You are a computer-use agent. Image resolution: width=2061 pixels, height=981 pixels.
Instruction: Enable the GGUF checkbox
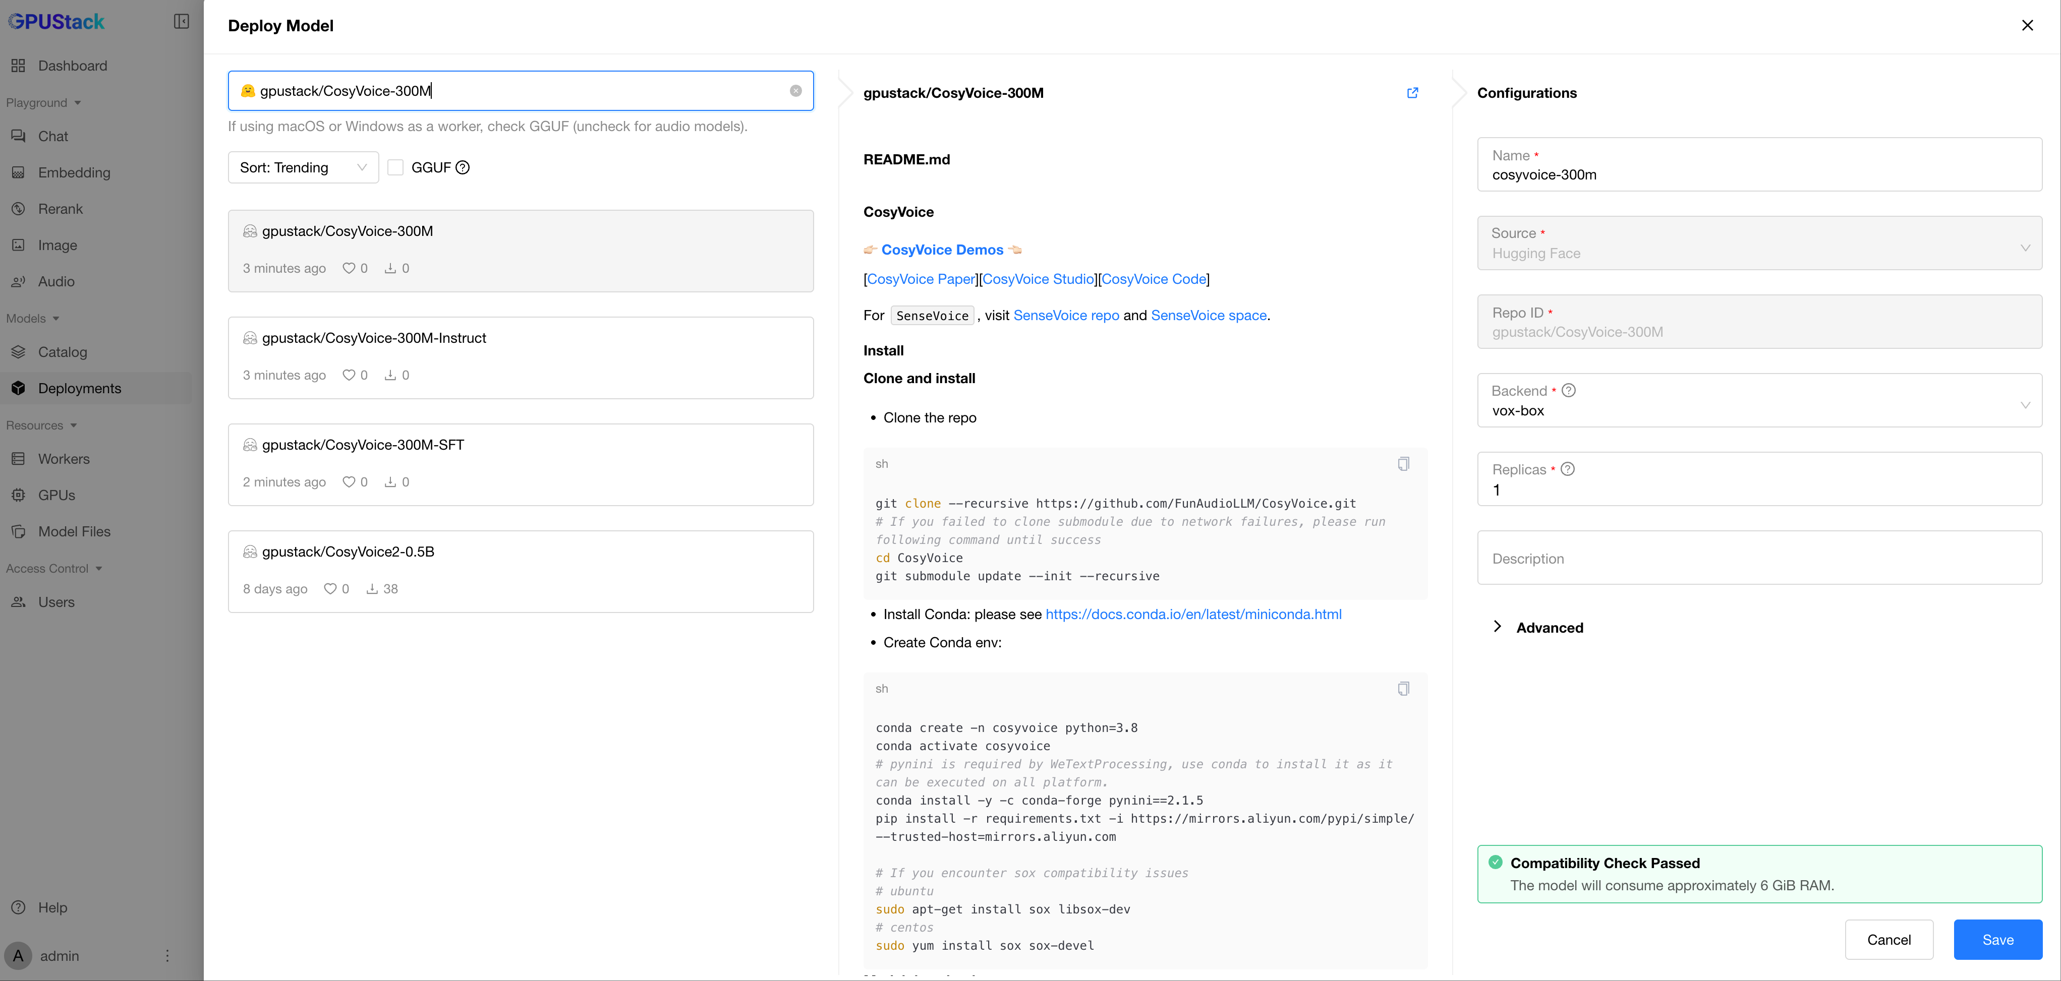pyautogui.click(x=395, y=168)
